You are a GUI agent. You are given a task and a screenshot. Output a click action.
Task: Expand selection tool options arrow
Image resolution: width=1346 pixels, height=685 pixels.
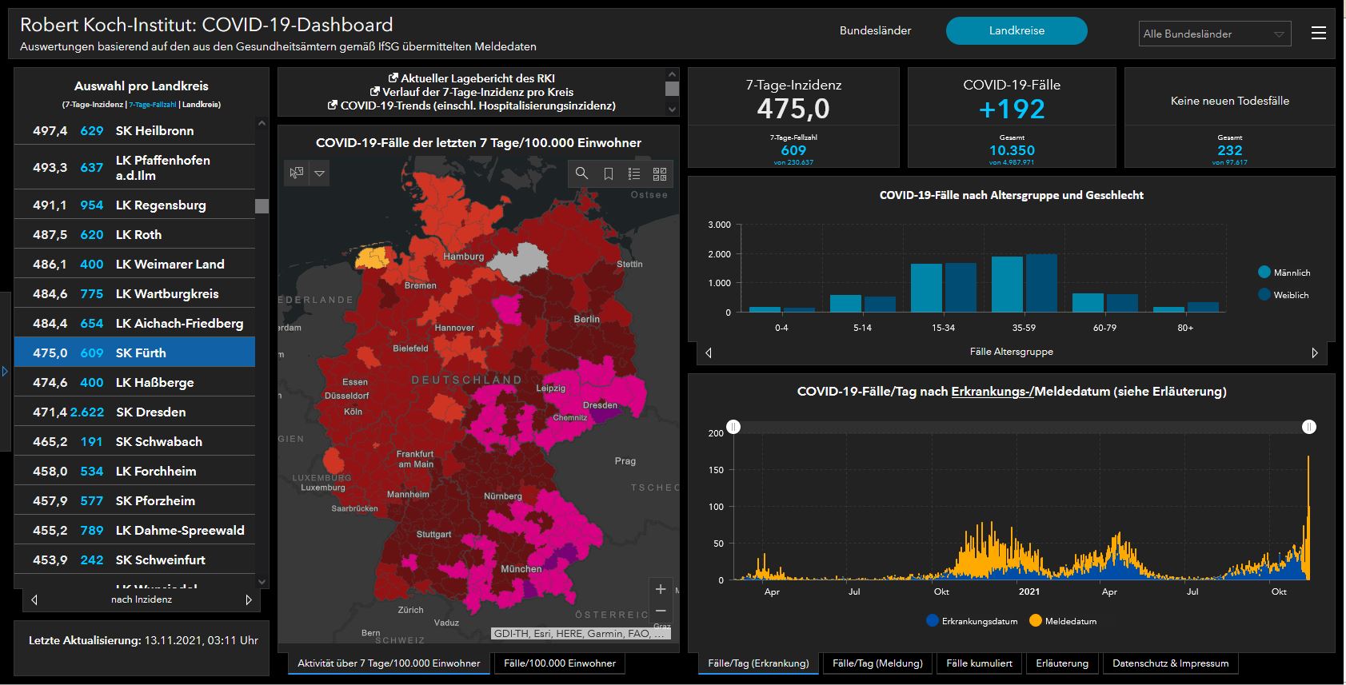tap(320, 173)
